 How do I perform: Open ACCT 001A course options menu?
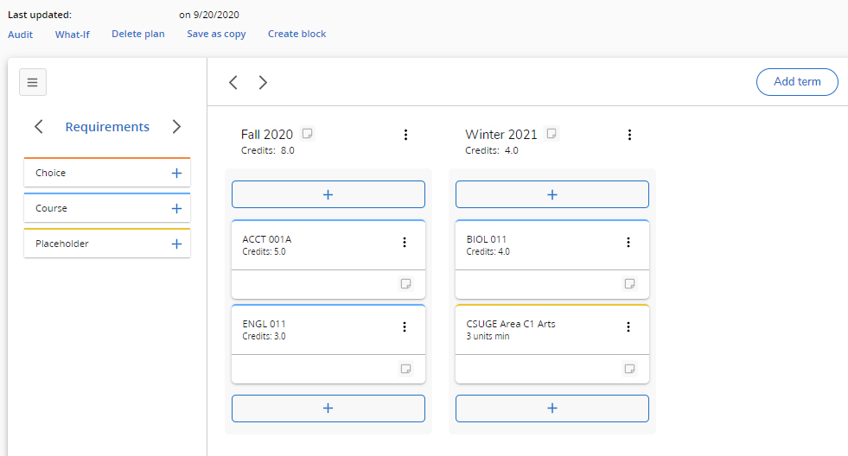(x=405, y=243)
